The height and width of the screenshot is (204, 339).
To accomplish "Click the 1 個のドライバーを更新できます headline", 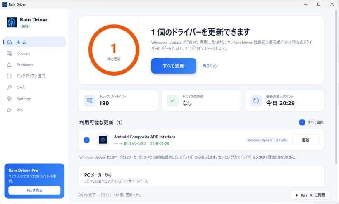I will point(201,32).
